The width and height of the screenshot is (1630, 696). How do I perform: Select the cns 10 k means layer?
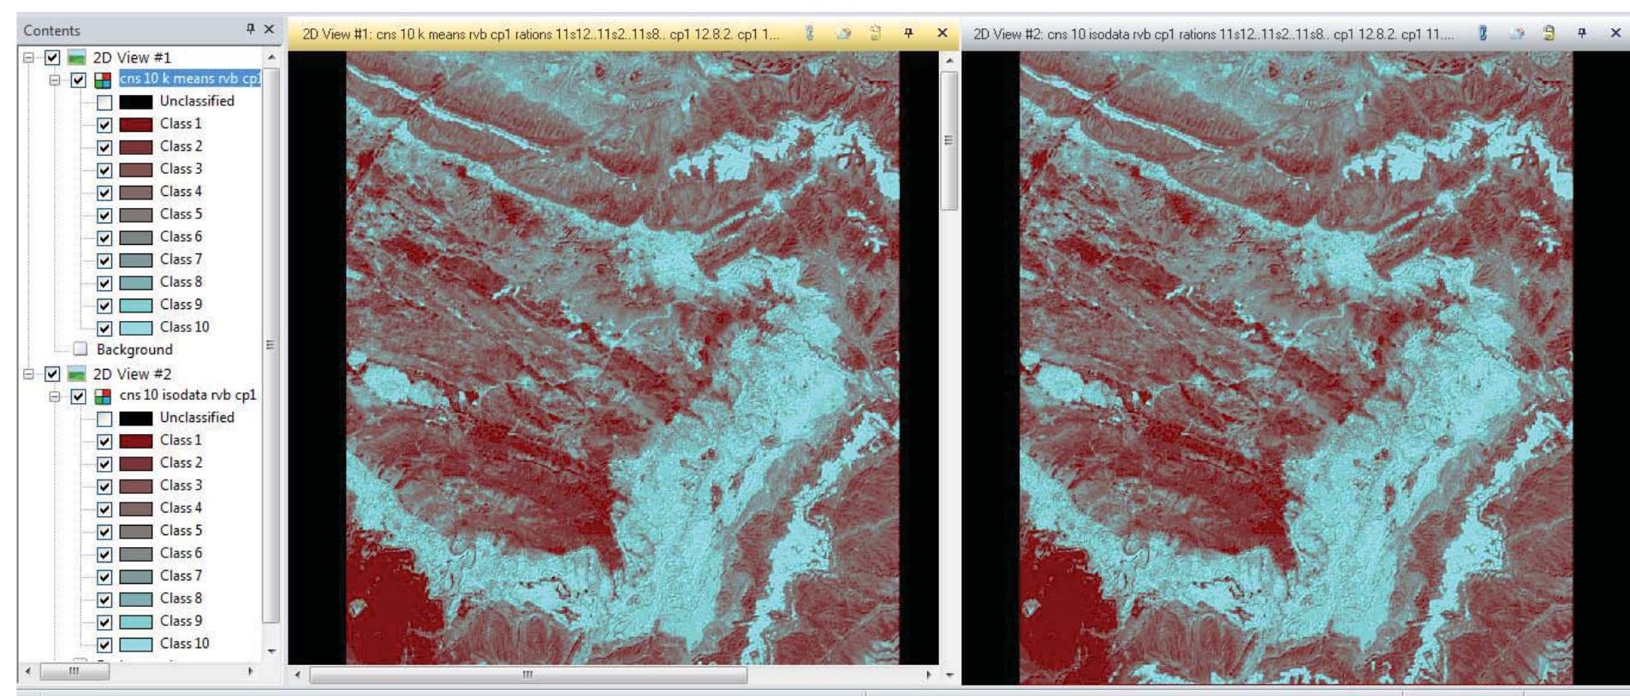(x=189, y=79)
